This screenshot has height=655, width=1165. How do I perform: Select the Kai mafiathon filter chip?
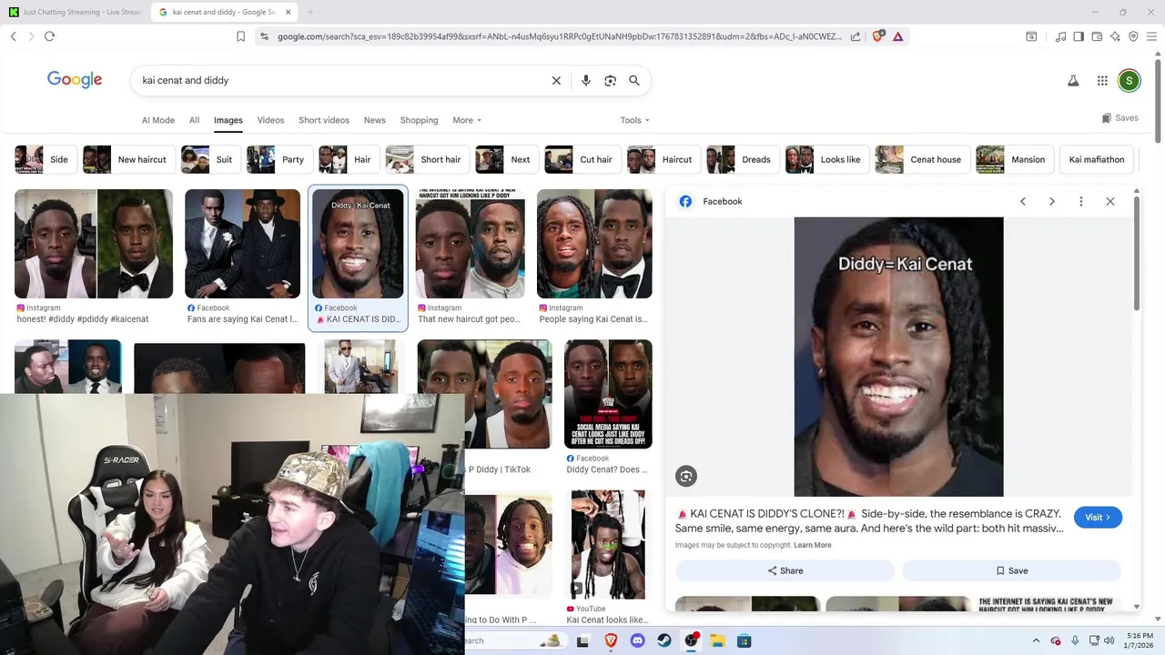pyautogui.click(x=1097, y=159)
